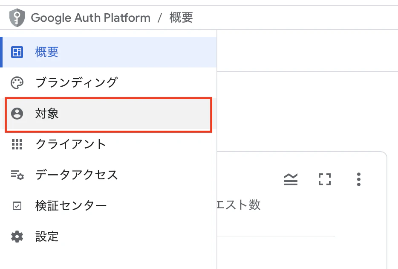Toggle the chart legend icon
This screenshot has height=269, width=398.
tap(291, 179)
